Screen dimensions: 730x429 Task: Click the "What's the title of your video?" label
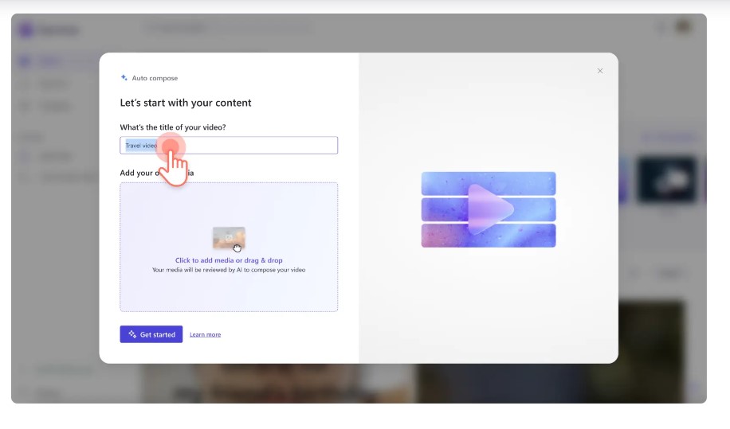(173, 127)
